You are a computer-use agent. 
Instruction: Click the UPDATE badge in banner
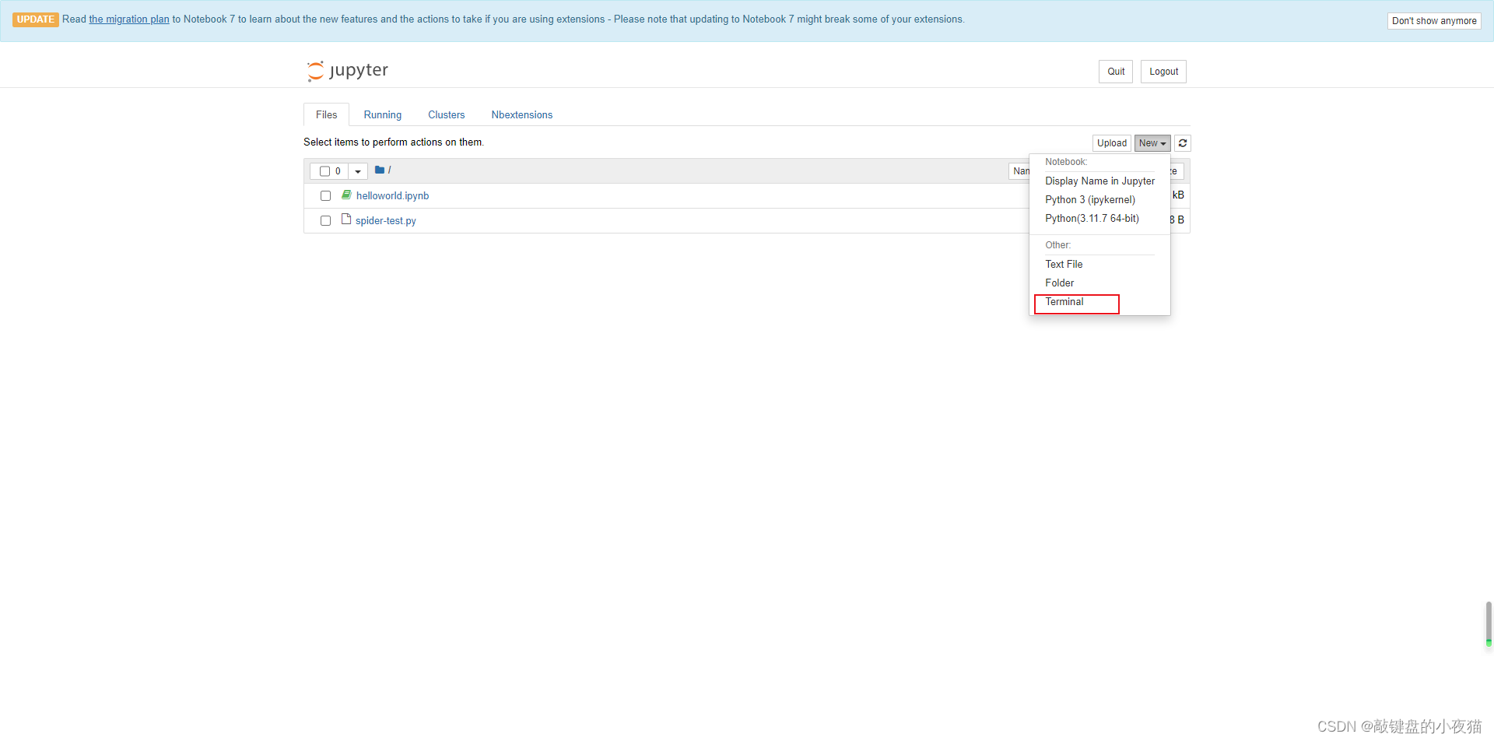tap(36, 19)
